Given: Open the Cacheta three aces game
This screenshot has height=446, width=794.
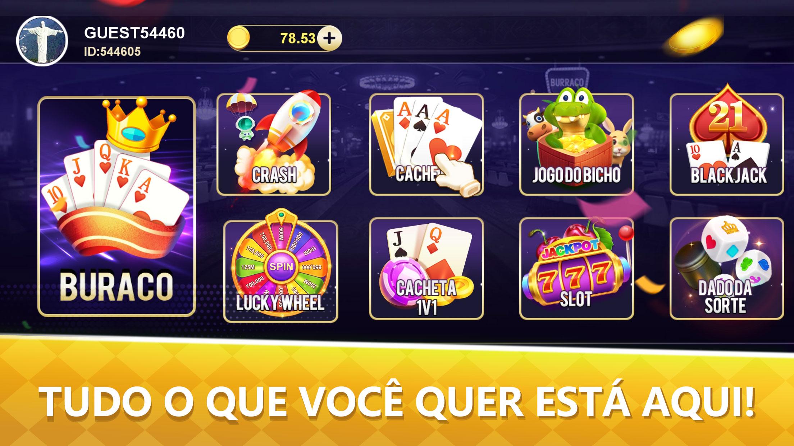Looking at the screenshot, I should [x=426, y=144].
